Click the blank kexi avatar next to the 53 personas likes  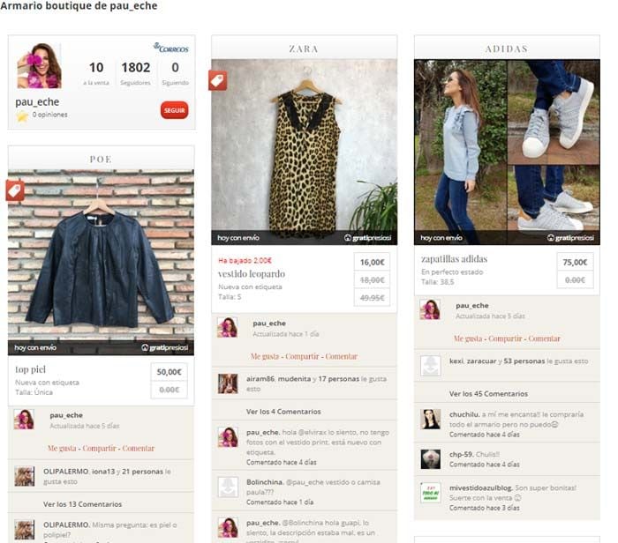(431, 366)
